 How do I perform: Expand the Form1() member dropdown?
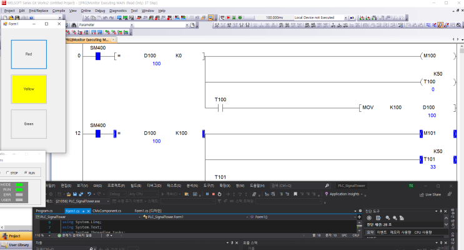pos(355,217)
